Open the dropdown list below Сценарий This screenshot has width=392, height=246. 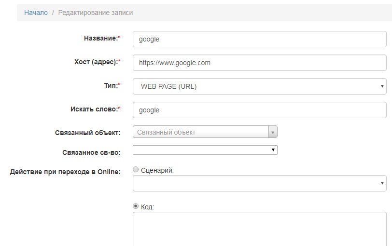(x=259, y=183)
